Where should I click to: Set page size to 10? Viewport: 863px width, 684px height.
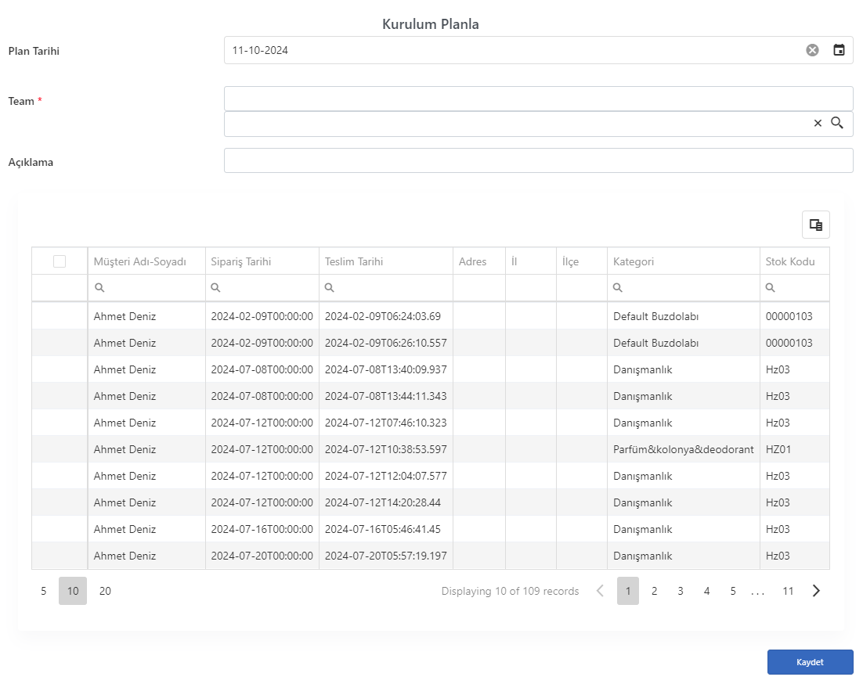pos(73,591)
